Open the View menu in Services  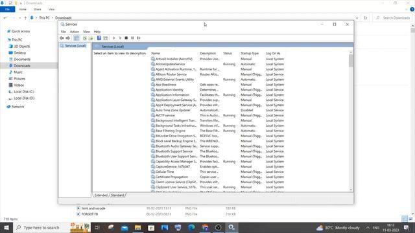[x=86, y=32]
